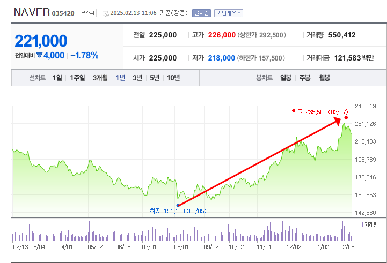Viewport: 387px width, 263px height.
Task: Switch to 주봉 candlestick chart
Action: click(x=305, y=78)
